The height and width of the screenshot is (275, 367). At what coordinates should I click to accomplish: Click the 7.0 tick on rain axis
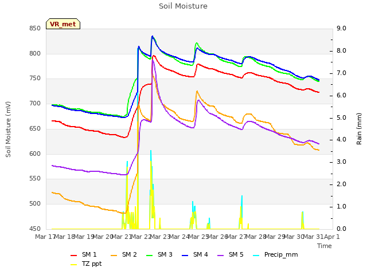341,73
